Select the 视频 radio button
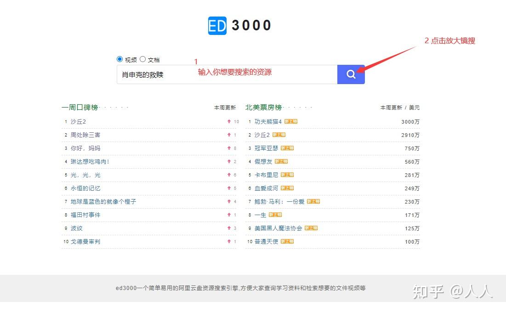The image size is (506, 313). 119,59
